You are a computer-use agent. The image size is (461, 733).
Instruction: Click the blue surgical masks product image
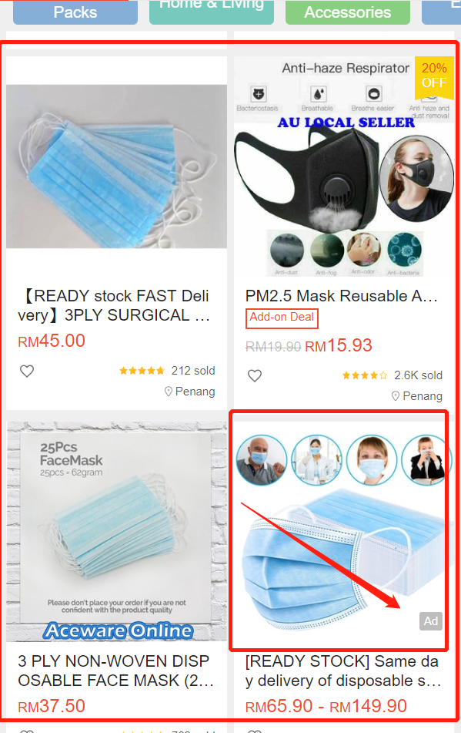point(117,166)
